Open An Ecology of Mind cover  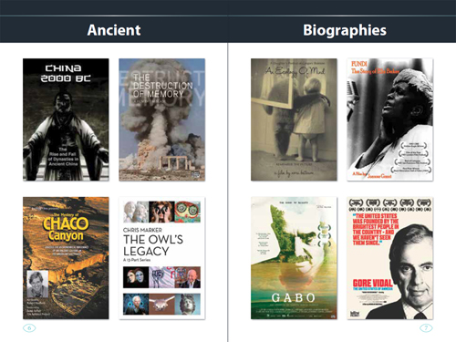pos(294,119)
